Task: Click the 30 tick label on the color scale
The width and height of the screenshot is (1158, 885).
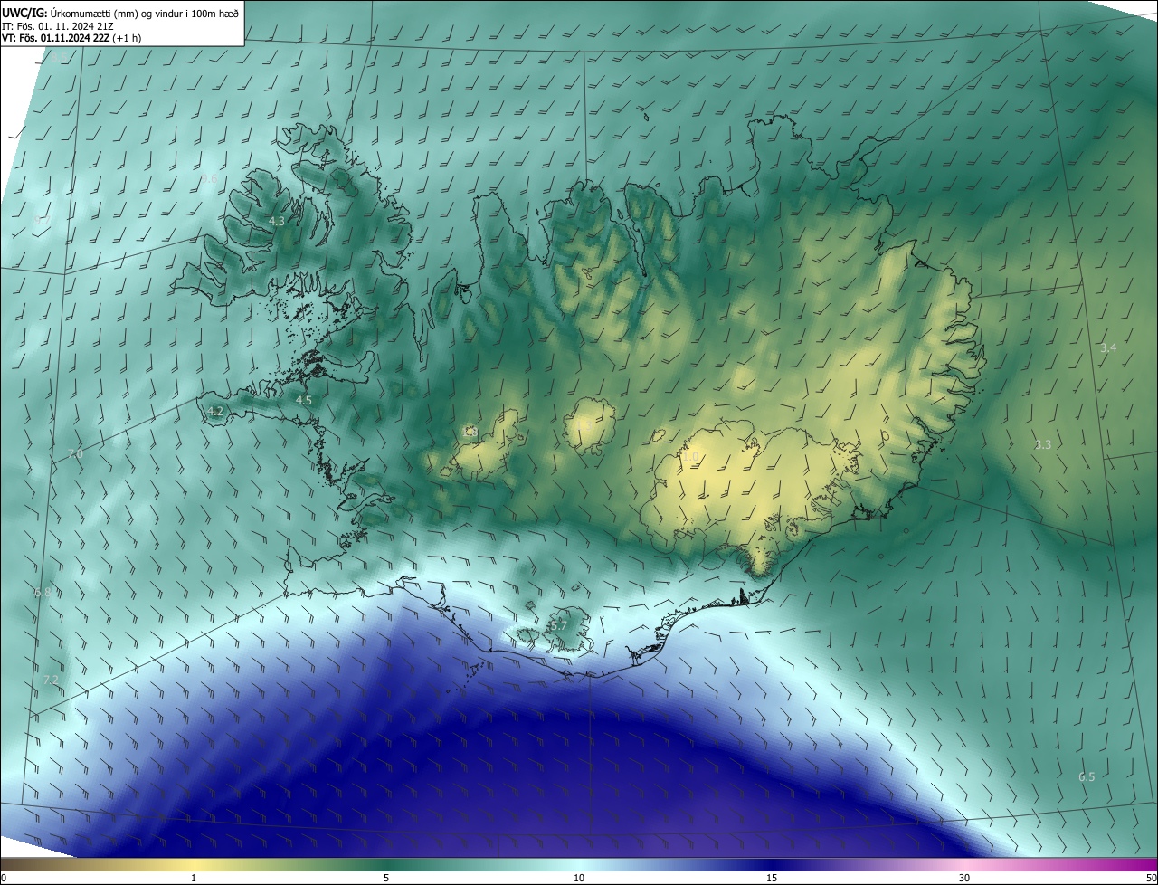Action: [x=964, y=878]
